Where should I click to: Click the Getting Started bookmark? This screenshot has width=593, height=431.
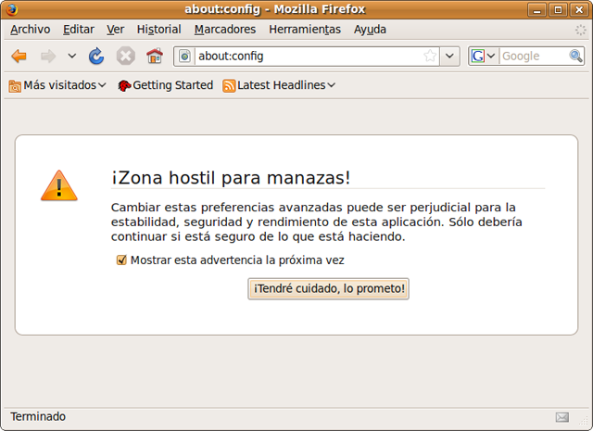coord(165,85)
